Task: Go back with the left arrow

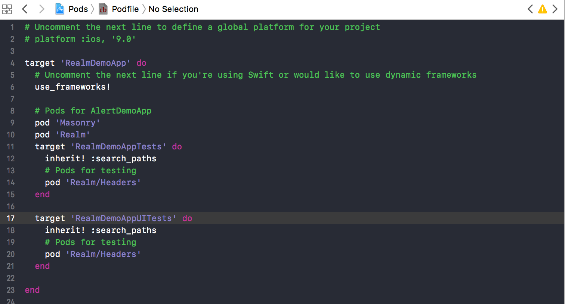Action: [25, 9]
